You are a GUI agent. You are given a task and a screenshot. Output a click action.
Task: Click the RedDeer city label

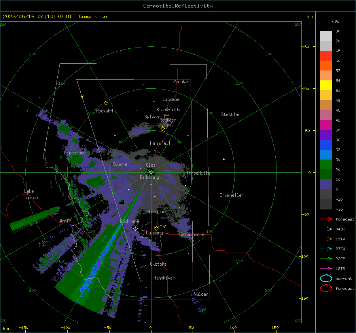(x=168, y=120)
